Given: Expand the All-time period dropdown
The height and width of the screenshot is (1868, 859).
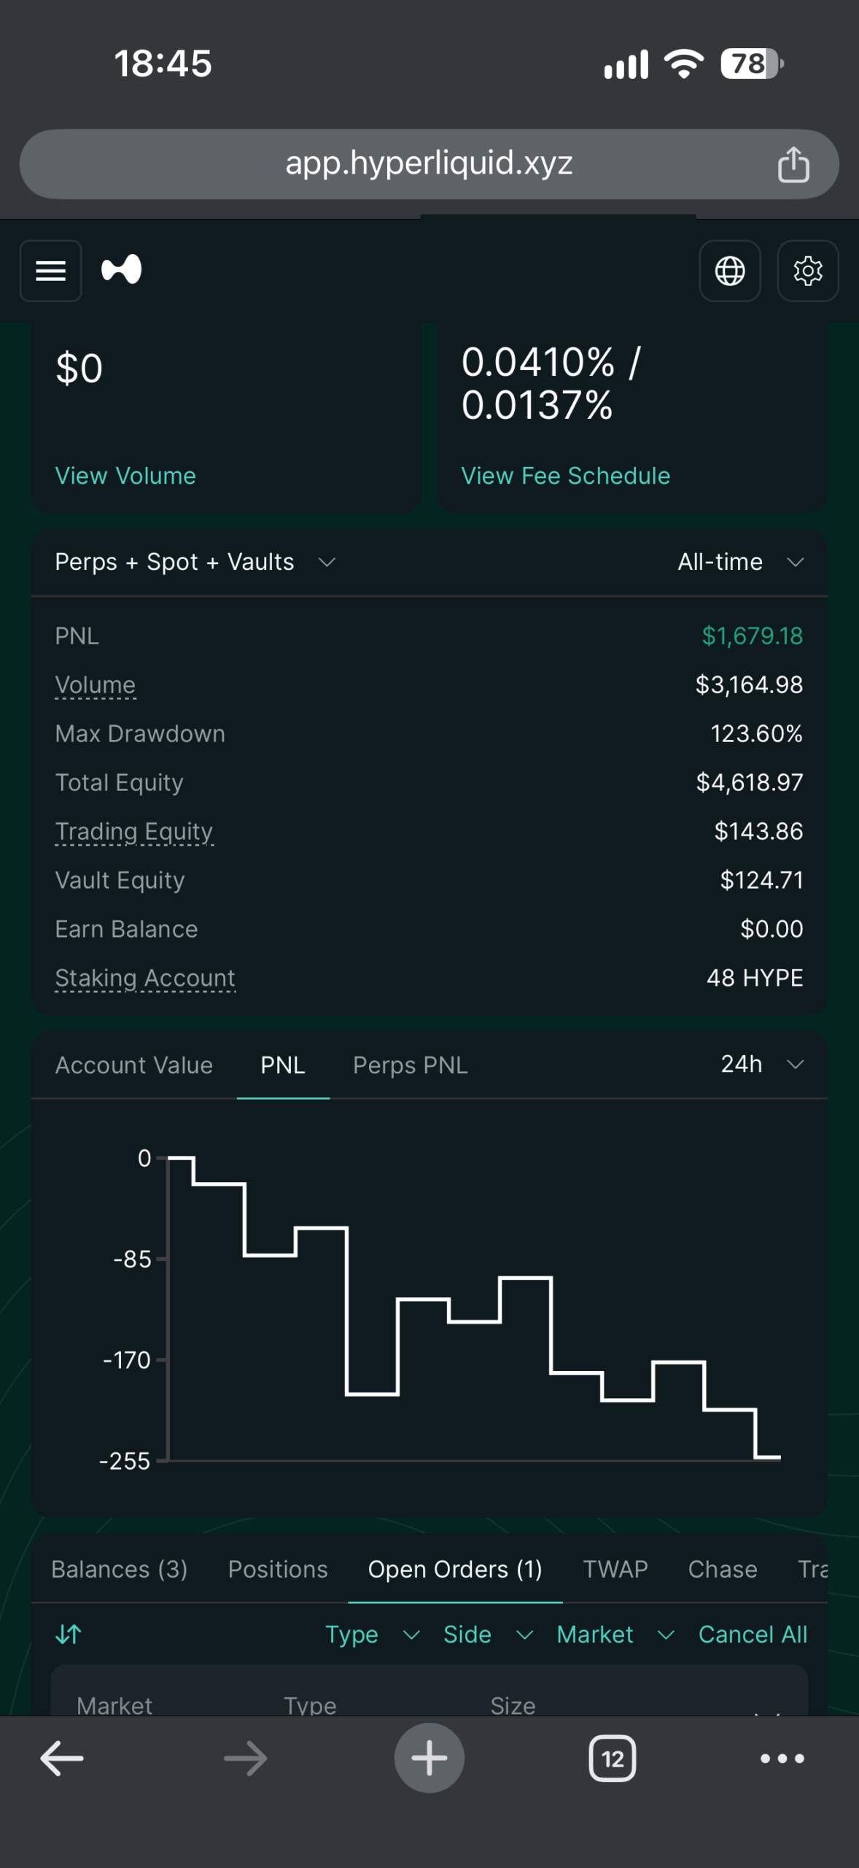Looking at the screenshot, I should [x=741, y=562].
